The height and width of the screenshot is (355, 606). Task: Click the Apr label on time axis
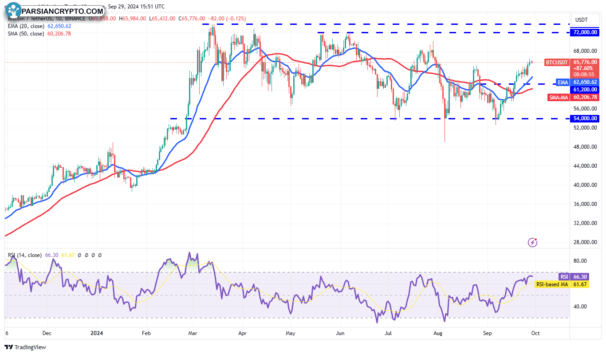[242, 332]
